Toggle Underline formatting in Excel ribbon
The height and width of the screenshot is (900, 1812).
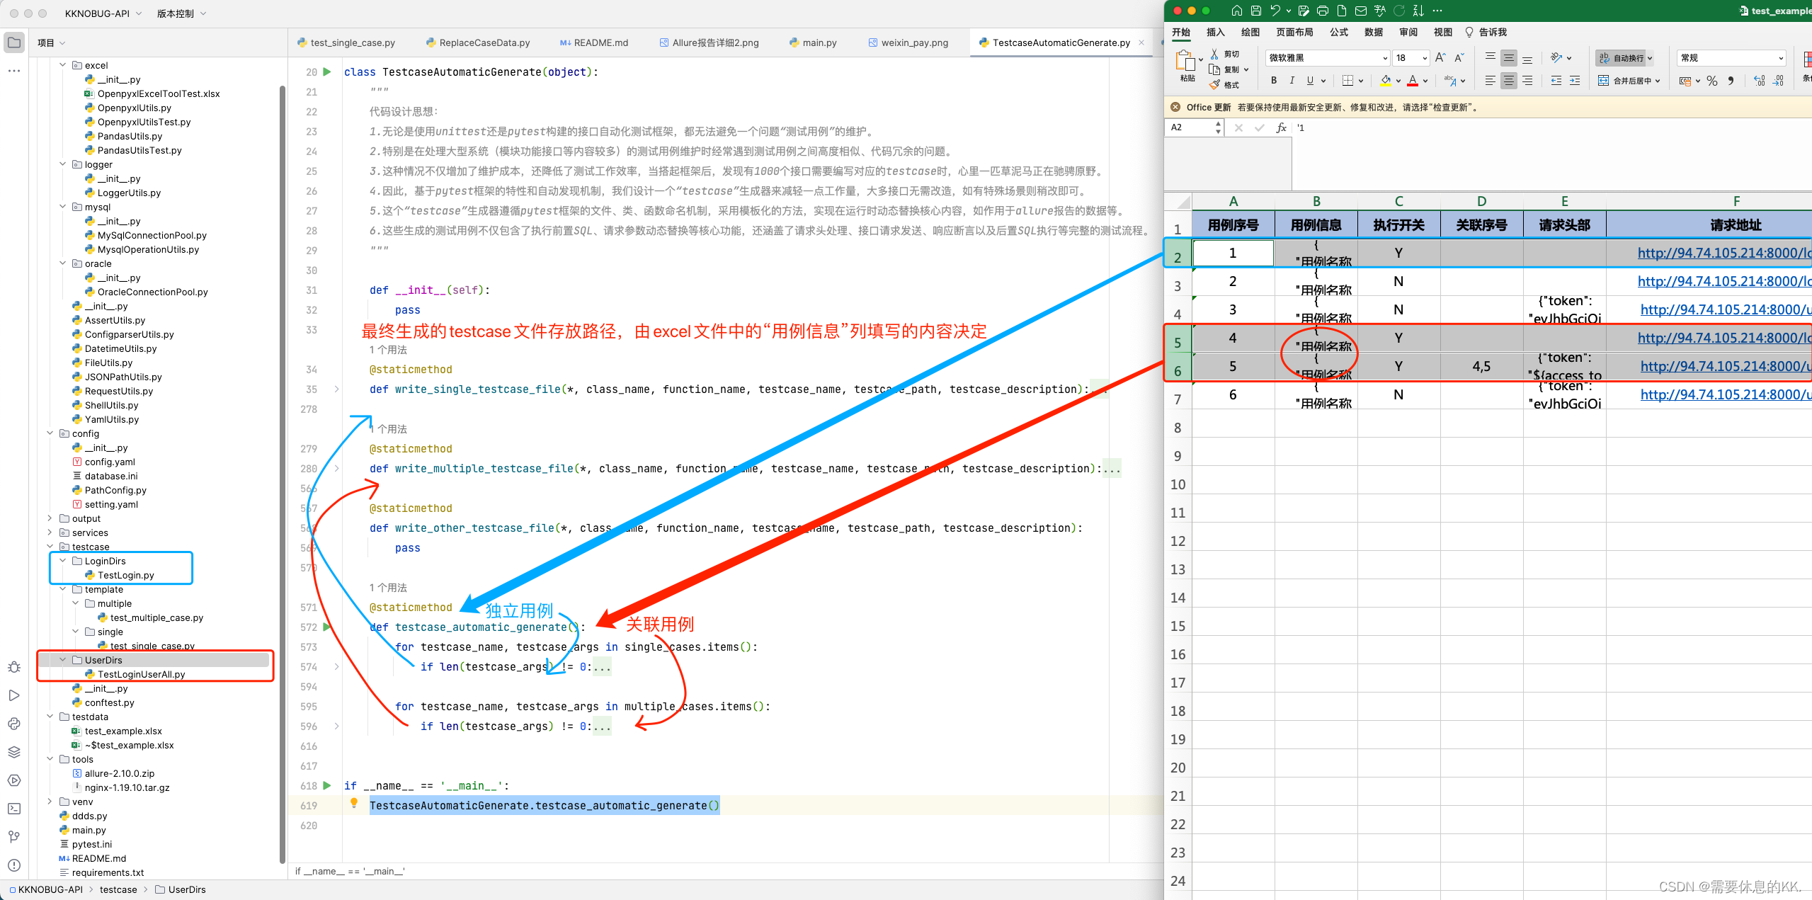click(1310, 81)
